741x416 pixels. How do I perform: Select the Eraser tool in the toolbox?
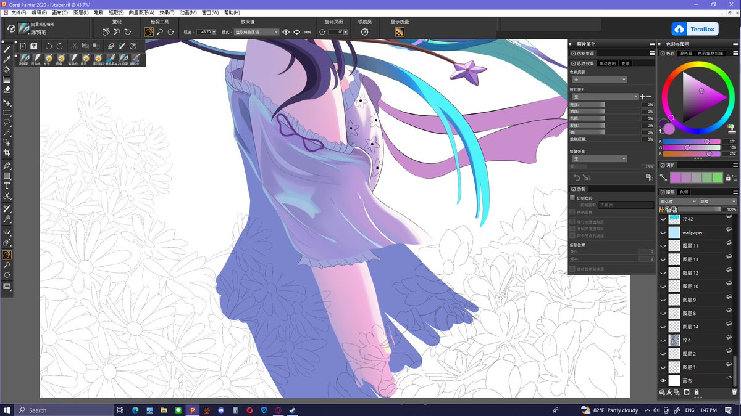click(7, 89)
